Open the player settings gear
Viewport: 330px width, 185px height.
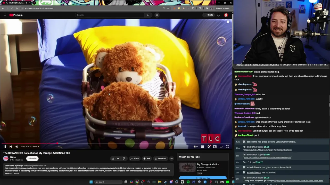click(209, 146)
